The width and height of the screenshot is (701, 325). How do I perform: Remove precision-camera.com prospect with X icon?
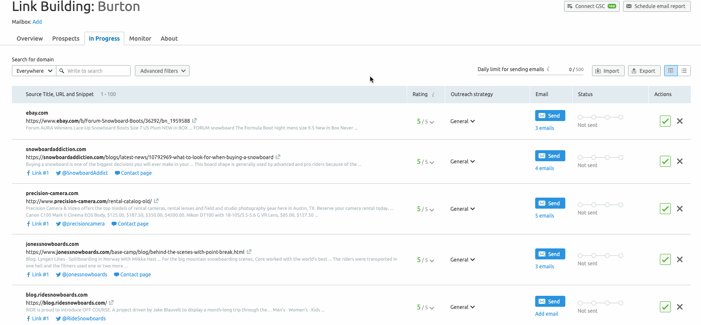coord(680,209)
